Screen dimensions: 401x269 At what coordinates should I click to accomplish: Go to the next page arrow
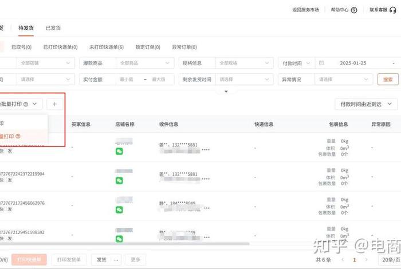pyautogui.click(x=366, y=259)
